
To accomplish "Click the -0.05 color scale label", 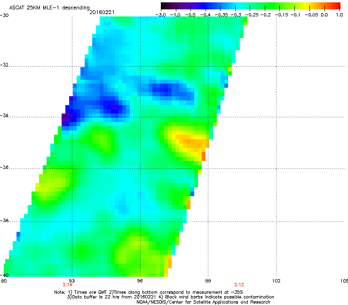I will (312, 15).
